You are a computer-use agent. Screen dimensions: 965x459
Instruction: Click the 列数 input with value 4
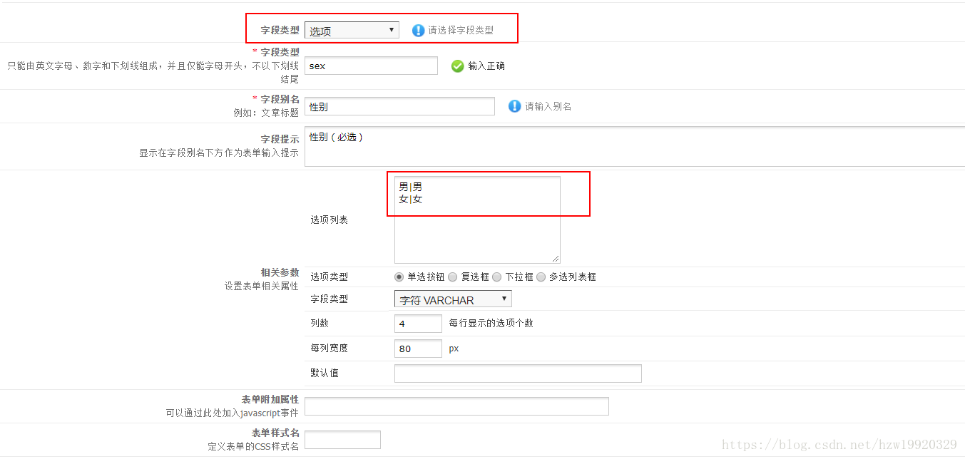418,324
